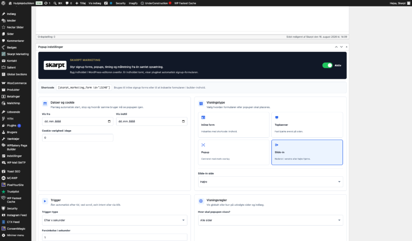The height and width of the screenshot is (241, 412).
Task: Open the Hudplejebutikken site home icon
Action: point(10,3)
